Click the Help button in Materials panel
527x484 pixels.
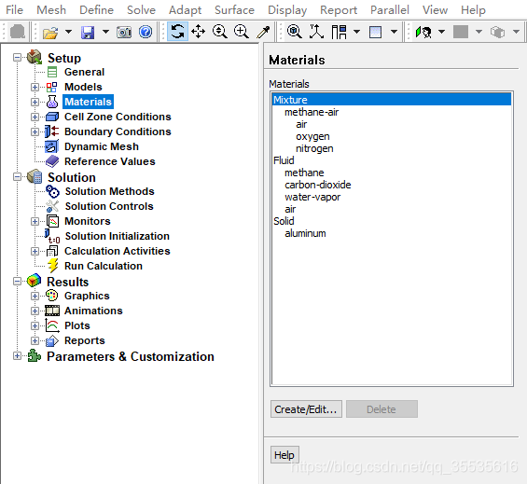click(x=284, y=455)
